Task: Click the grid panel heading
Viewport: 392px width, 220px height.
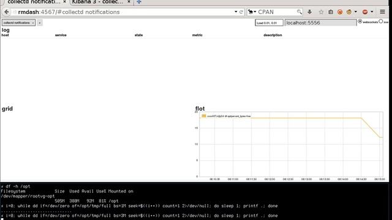Action: (x=7, y=109)
